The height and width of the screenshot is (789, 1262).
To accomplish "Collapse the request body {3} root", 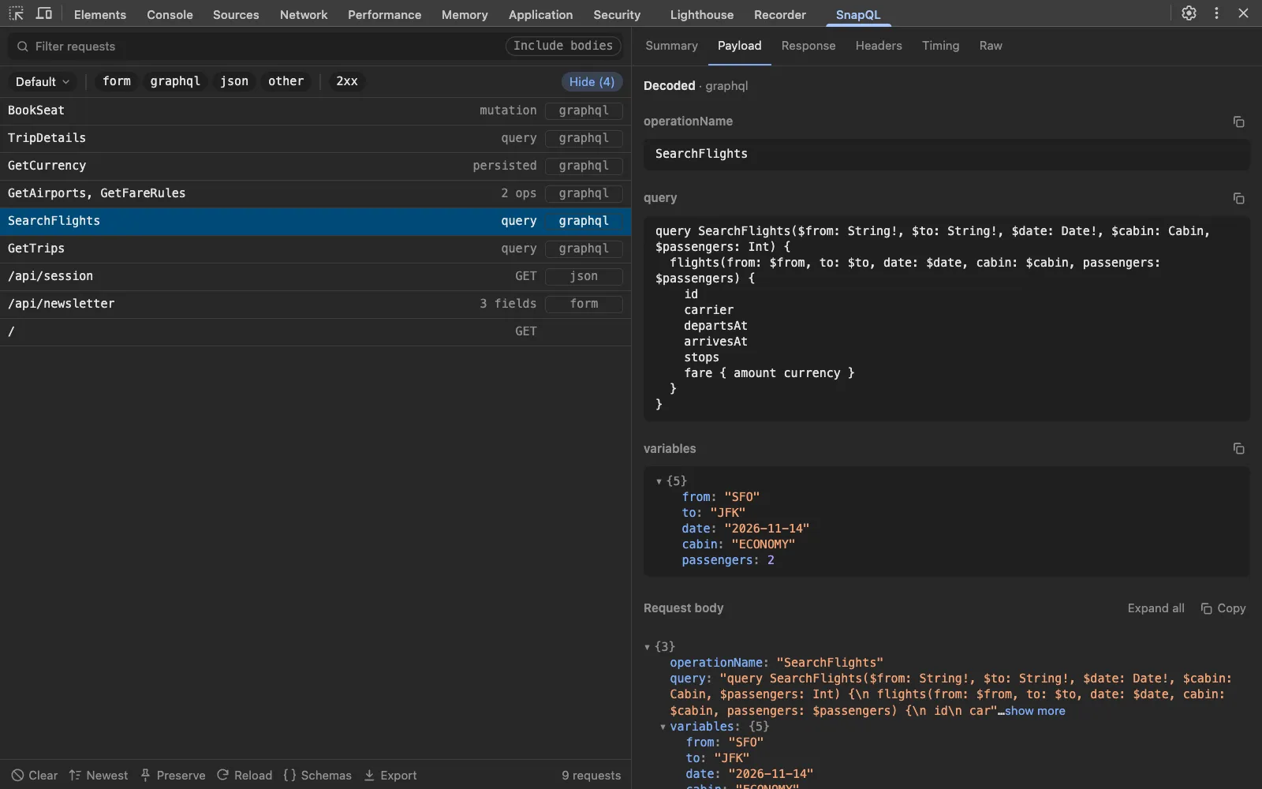I will [x=647, y=647].
